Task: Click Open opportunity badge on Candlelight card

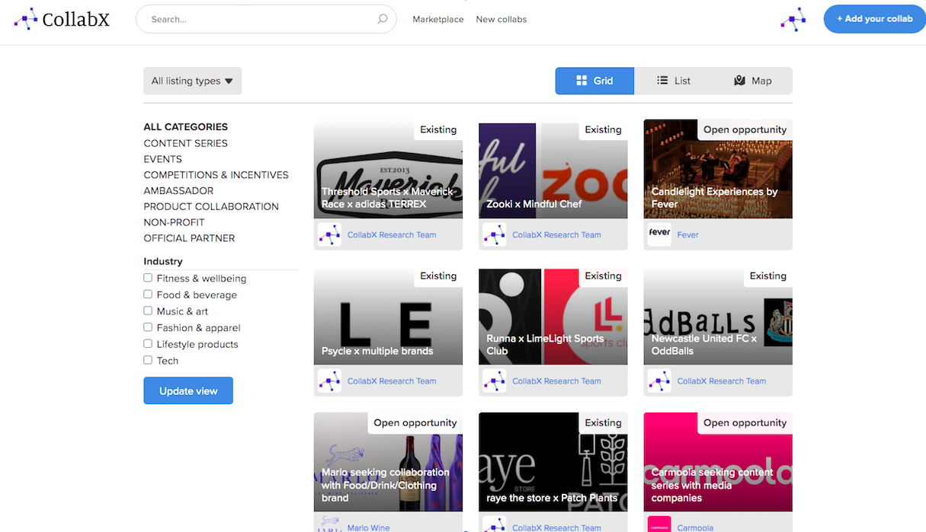Action: (x=745, y=129)
